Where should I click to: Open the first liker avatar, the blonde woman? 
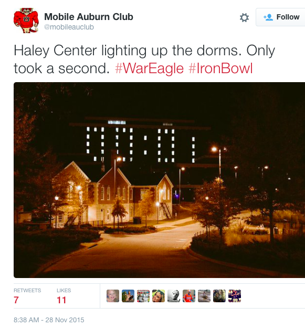pyautogui.click(x=113, y=296)
